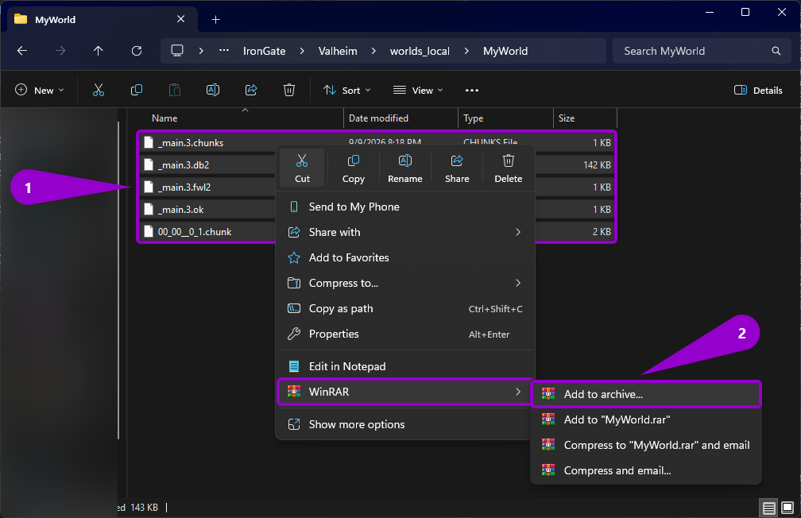Select file _main.3.db2
Screen dimensions: 801x518
184,165
